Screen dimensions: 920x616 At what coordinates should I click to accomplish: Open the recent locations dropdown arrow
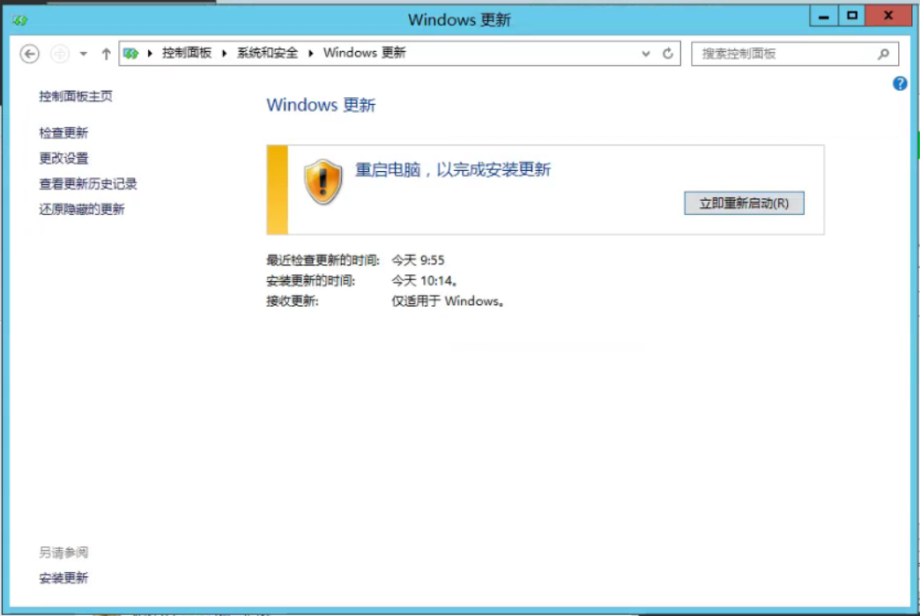coord(84,54)
